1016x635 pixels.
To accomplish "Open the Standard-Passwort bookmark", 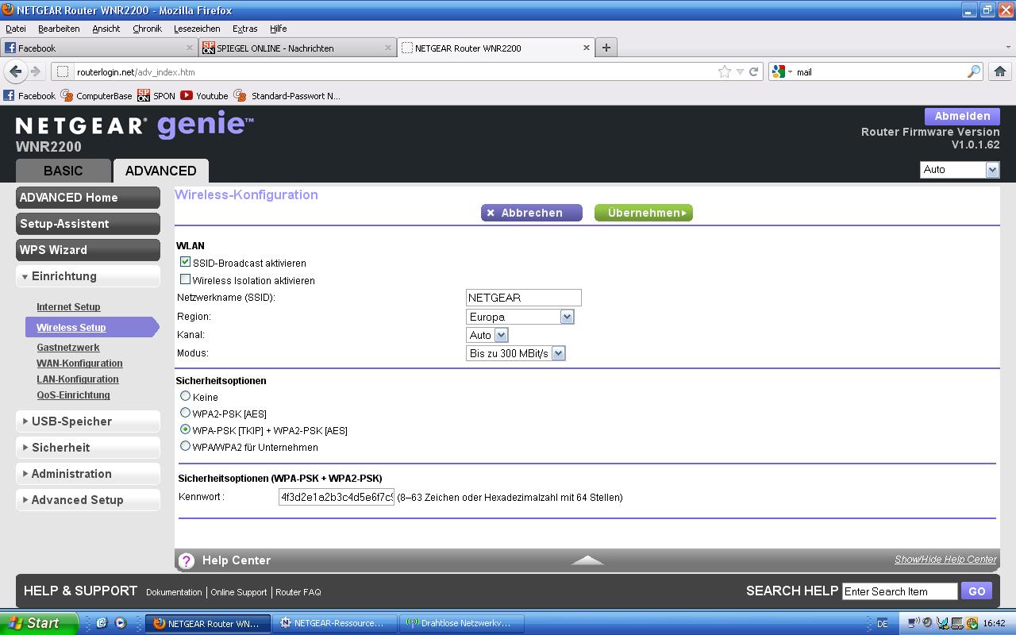I will (287, 95).
